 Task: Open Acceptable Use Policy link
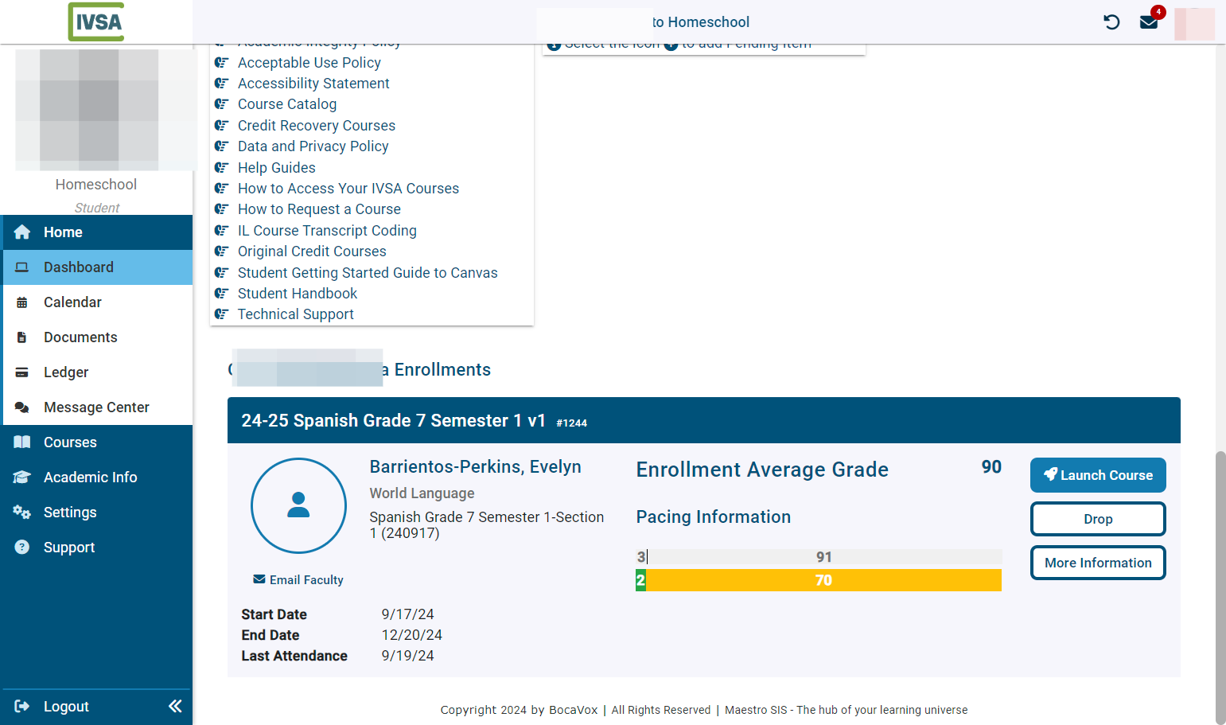coord(309,63)
